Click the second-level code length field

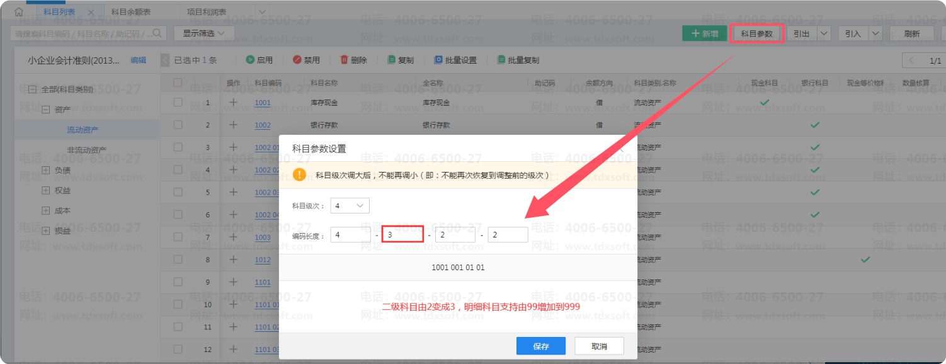pos(402,235)
